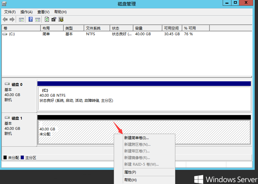Click the disk settings wizard toolbar icon

click(x=61, y=19)
